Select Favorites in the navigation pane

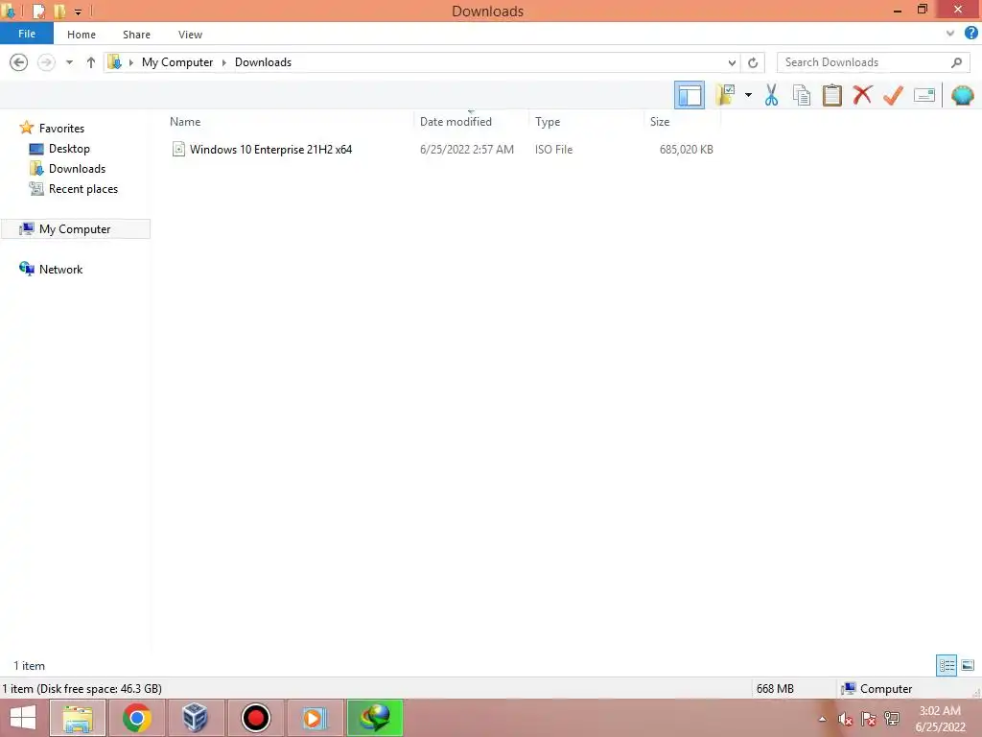pyautogui.click(x=61, y=128)
